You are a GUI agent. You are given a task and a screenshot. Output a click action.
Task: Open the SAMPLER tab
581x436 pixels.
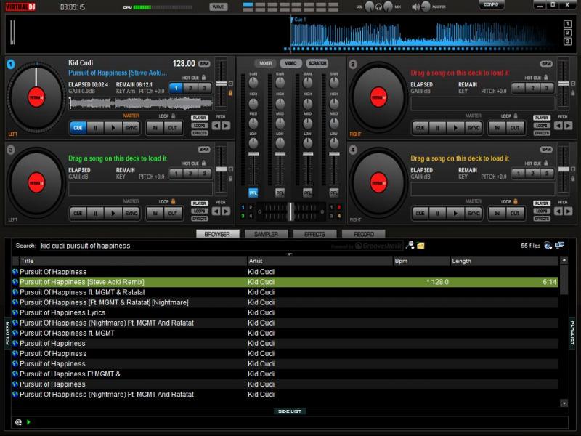coord(266,234)
